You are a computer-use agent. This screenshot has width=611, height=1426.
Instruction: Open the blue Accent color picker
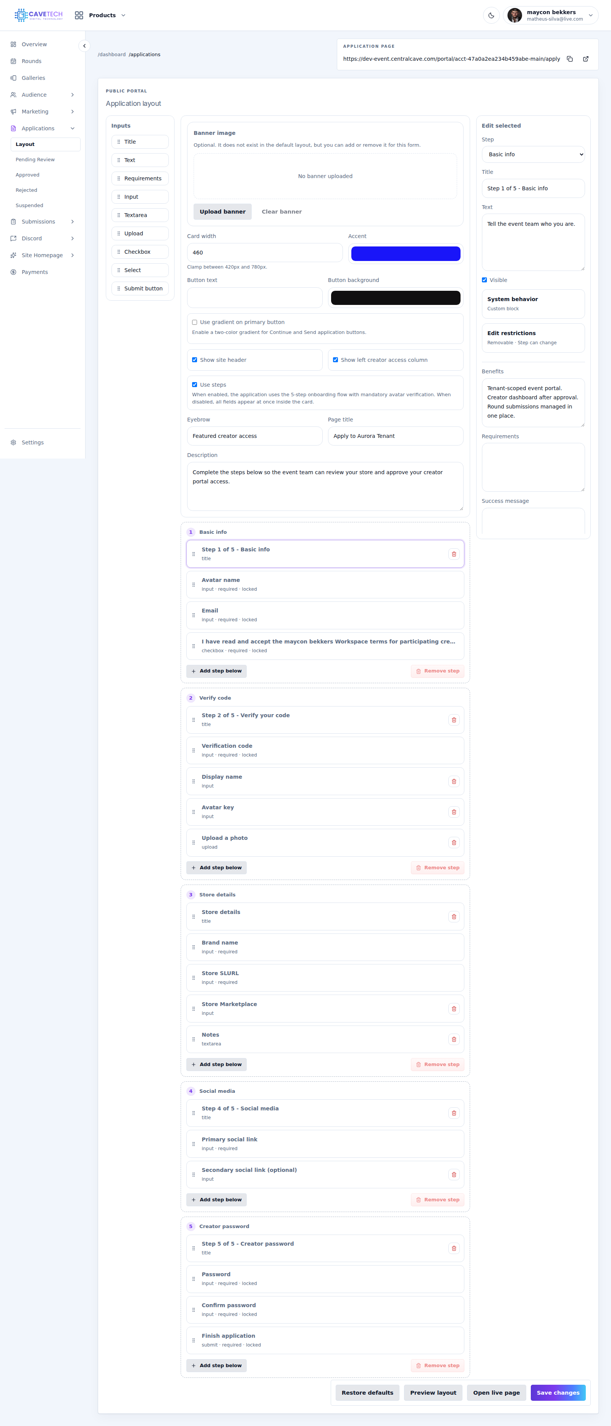(x=406, y=254)
